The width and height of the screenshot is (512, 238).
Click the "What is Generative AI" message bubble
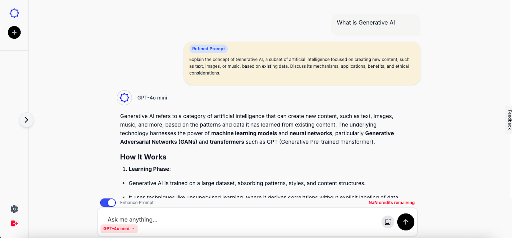coord(366,23)
